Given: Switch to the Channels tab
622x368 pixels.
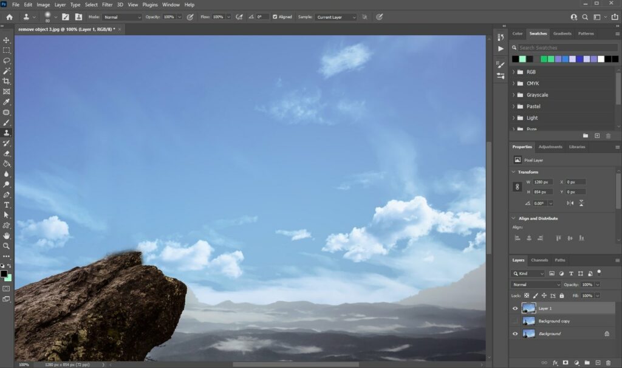Looking at the screenshot, I should coord(539,260).
